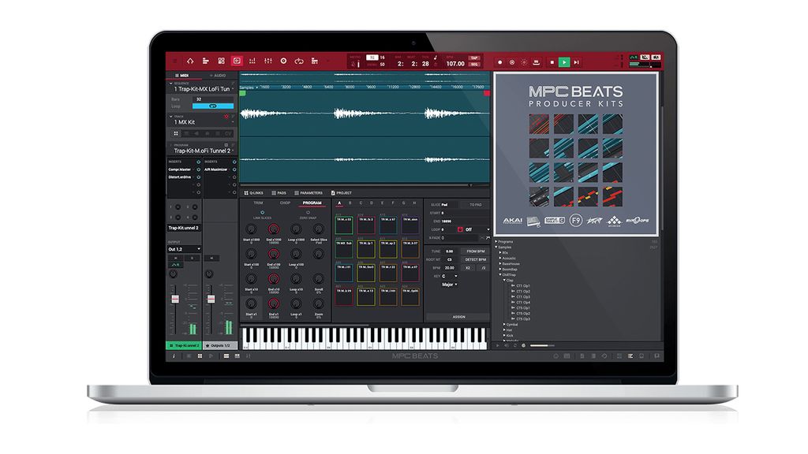Click the audition play icon below the browser
Image resolution: width=808 pixels, height=454 pixels.
tap(497, 345)
